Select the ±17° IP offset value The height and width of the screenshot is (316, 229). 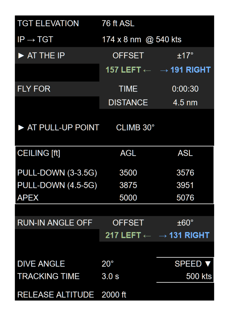(185, 56)
